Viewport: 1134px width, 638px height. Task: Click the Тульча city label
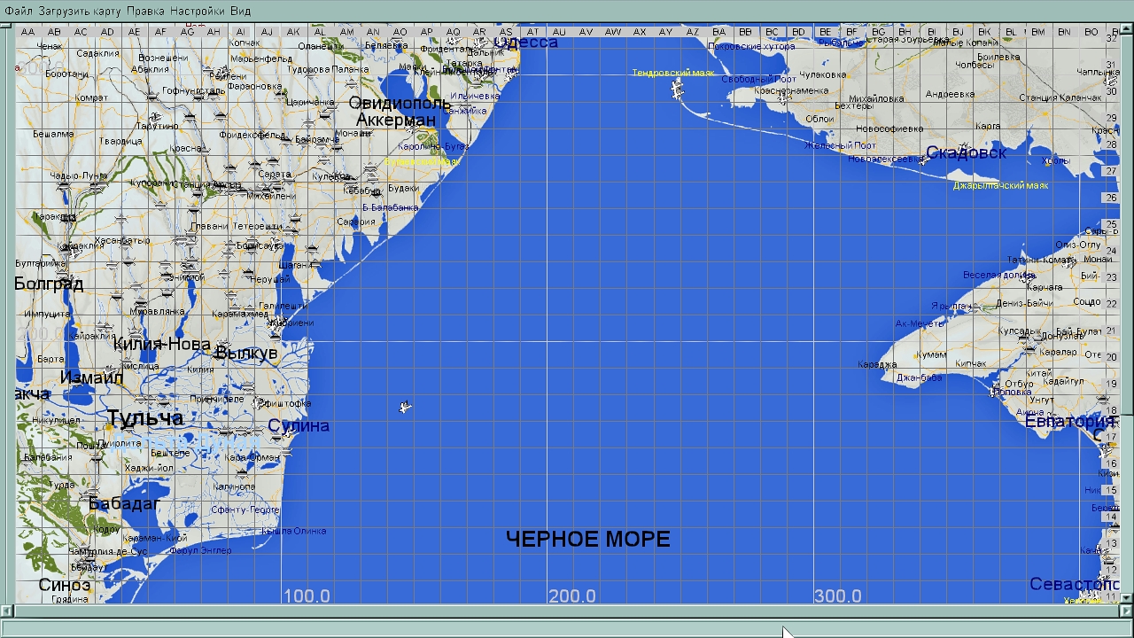pos(145,418)
